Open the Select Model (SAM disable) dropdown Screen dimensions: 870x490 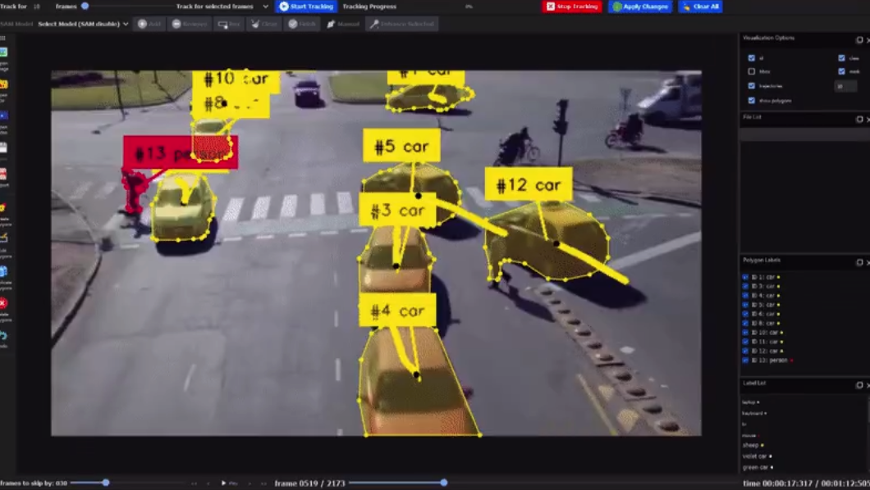83,24
